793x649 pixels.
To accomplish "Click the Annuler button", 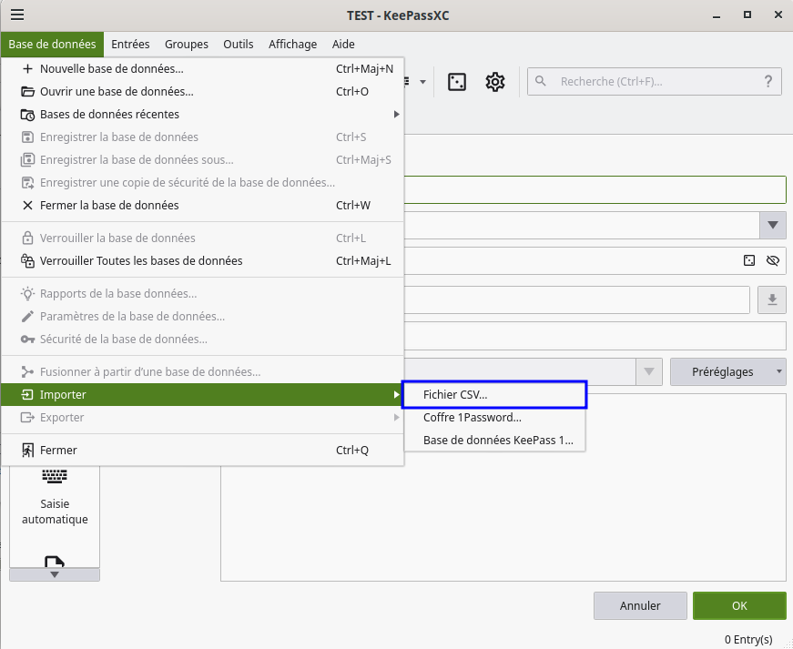I will 640,605.
